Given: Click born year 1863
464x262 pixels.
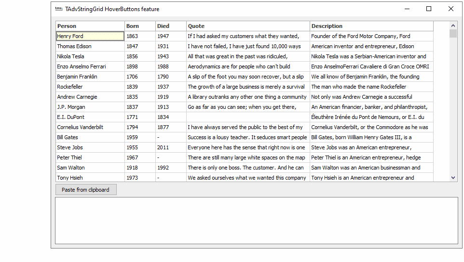Looking at the screenshot, I should pos(140,36).
